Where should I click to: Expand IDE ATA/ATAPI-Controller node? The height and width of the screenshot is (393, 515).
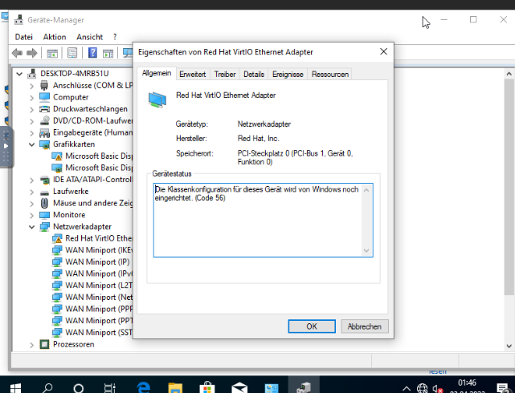[31, 180]
